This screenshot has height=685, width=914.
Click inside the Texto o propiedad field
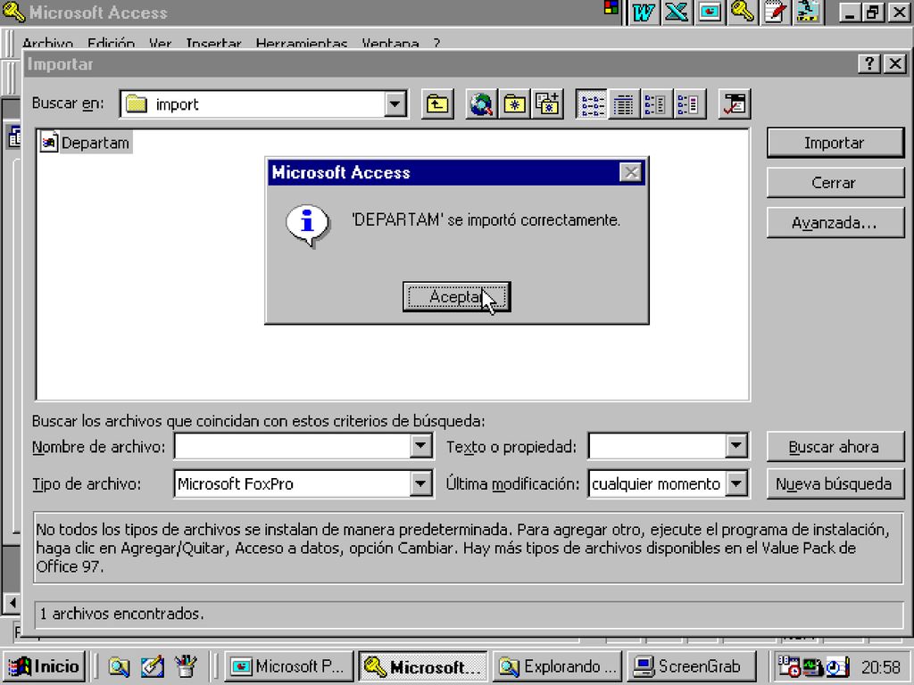pos(658,447)
